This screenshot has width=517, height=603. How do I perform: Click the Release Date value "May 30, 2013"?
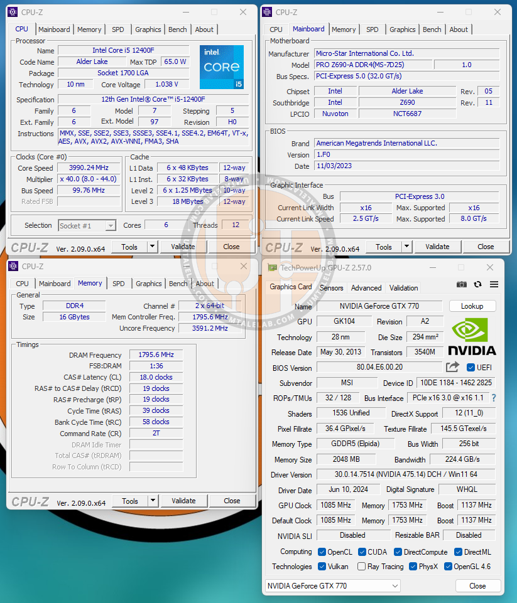pos(340,352)
